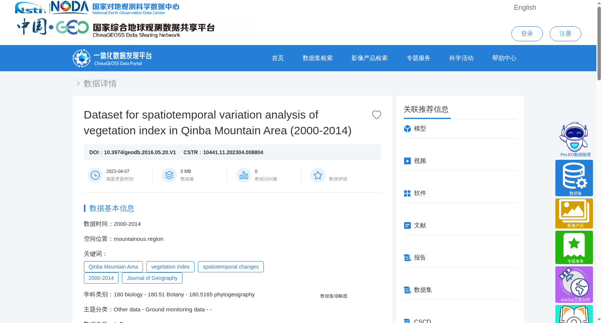
Task: Open the AskSat satellite Q&A icon
Action: 574,284
